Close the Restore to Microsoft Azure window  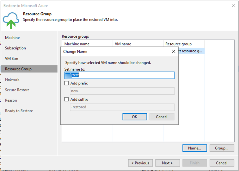[234, 5]
